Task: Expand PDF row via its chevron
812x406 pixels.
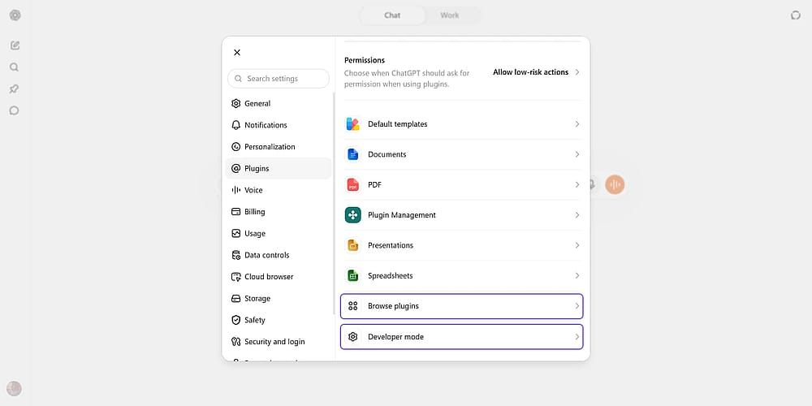Action: coord(577,185)
